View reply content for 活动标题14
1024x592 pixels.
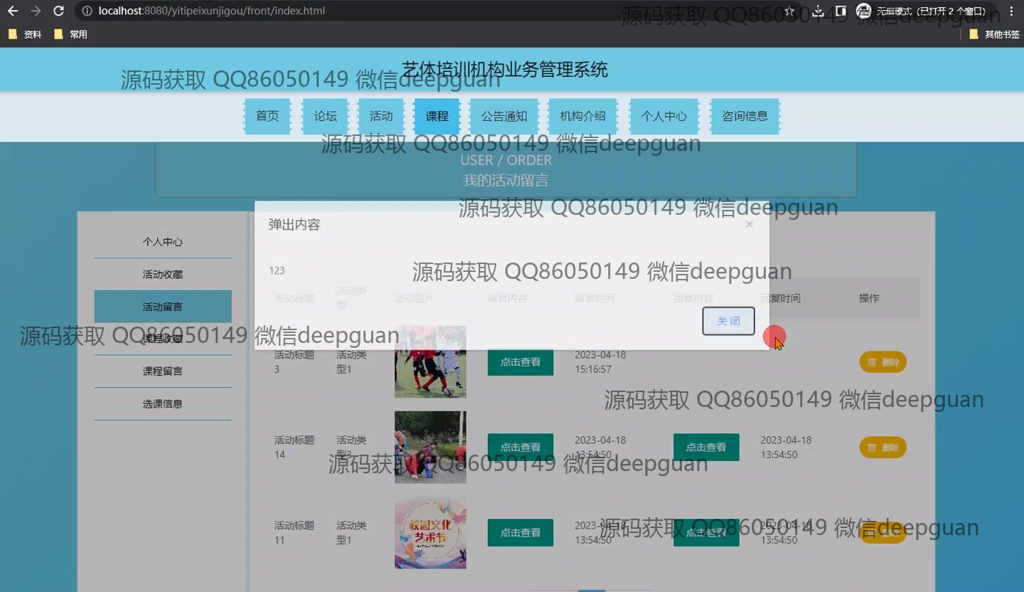(x=706, y=448)
